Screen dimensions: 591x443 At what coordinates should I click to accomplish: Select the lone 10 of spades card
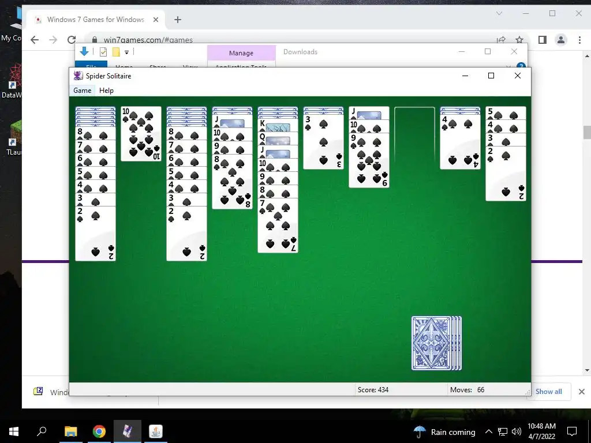(x=141, y=134)
